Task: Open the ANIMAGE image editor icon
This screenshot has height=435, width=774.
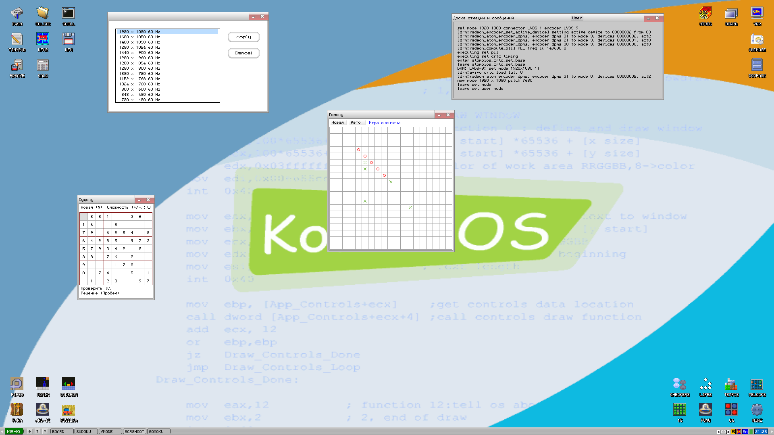Action: click(757, 42)
